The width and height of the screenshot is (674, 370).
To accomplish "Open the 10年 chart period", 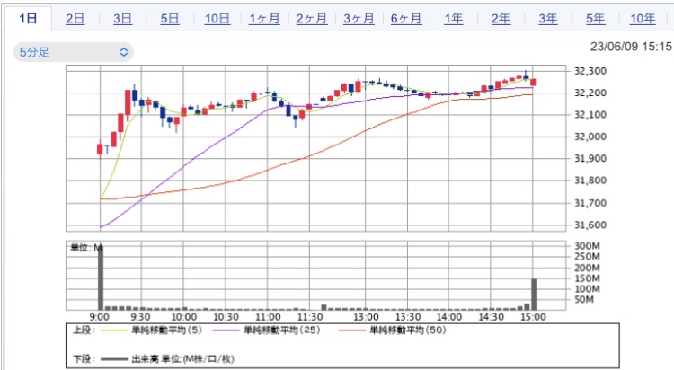I will click(x=643, y=19).
